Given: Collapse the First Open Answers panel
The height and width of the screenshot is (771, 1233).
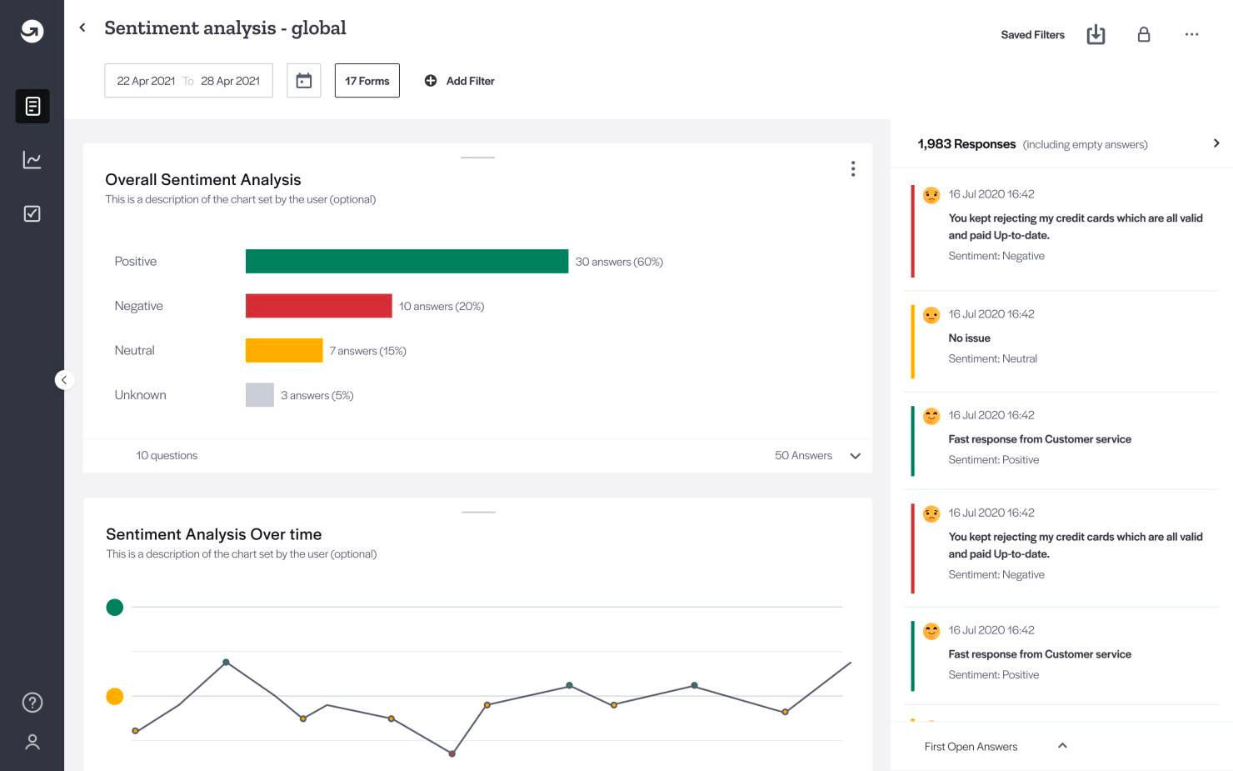Looking at the screenshot, I should [1062, 746].
